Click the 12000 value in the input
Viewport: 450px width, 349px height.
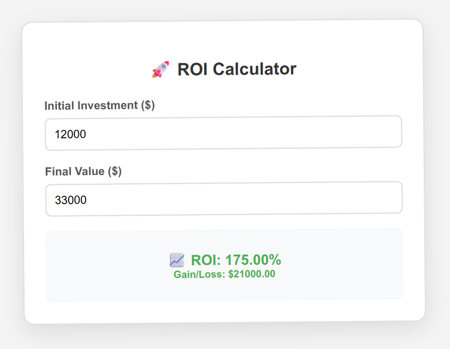(70, 134)
